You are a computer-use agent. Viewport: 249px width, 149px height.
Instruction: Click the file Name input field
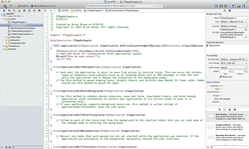[x=234, y=18]
